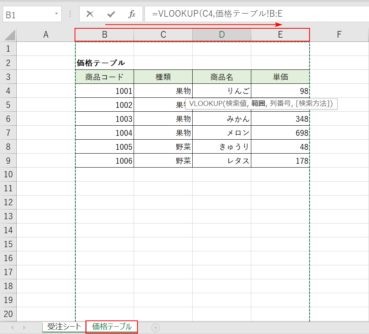Select column B header
The image size is (369, 334).
(x=104, y=35)
